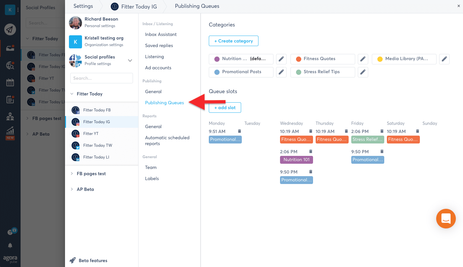Image resolution: width=463 pixels, height=267 pixels.
Task: Open Saved replies settings
Action: tap(159, 45)
